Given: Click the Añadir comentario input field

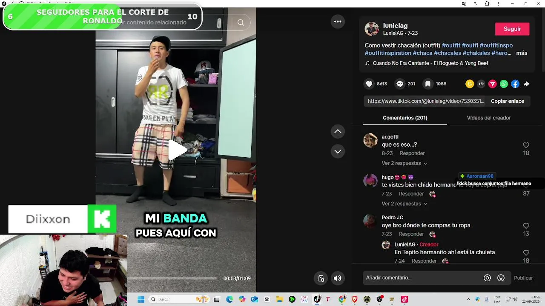Looking at the screenshot, I should pos(423,278).
